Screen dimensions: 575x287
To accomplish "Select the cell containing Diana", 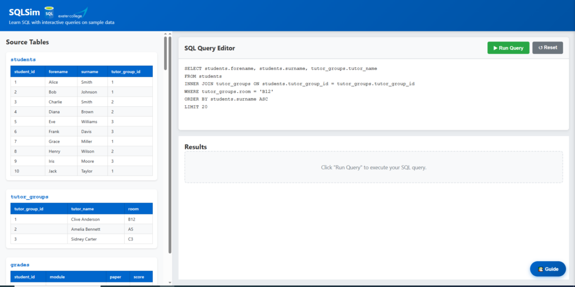I will point(61,112).
